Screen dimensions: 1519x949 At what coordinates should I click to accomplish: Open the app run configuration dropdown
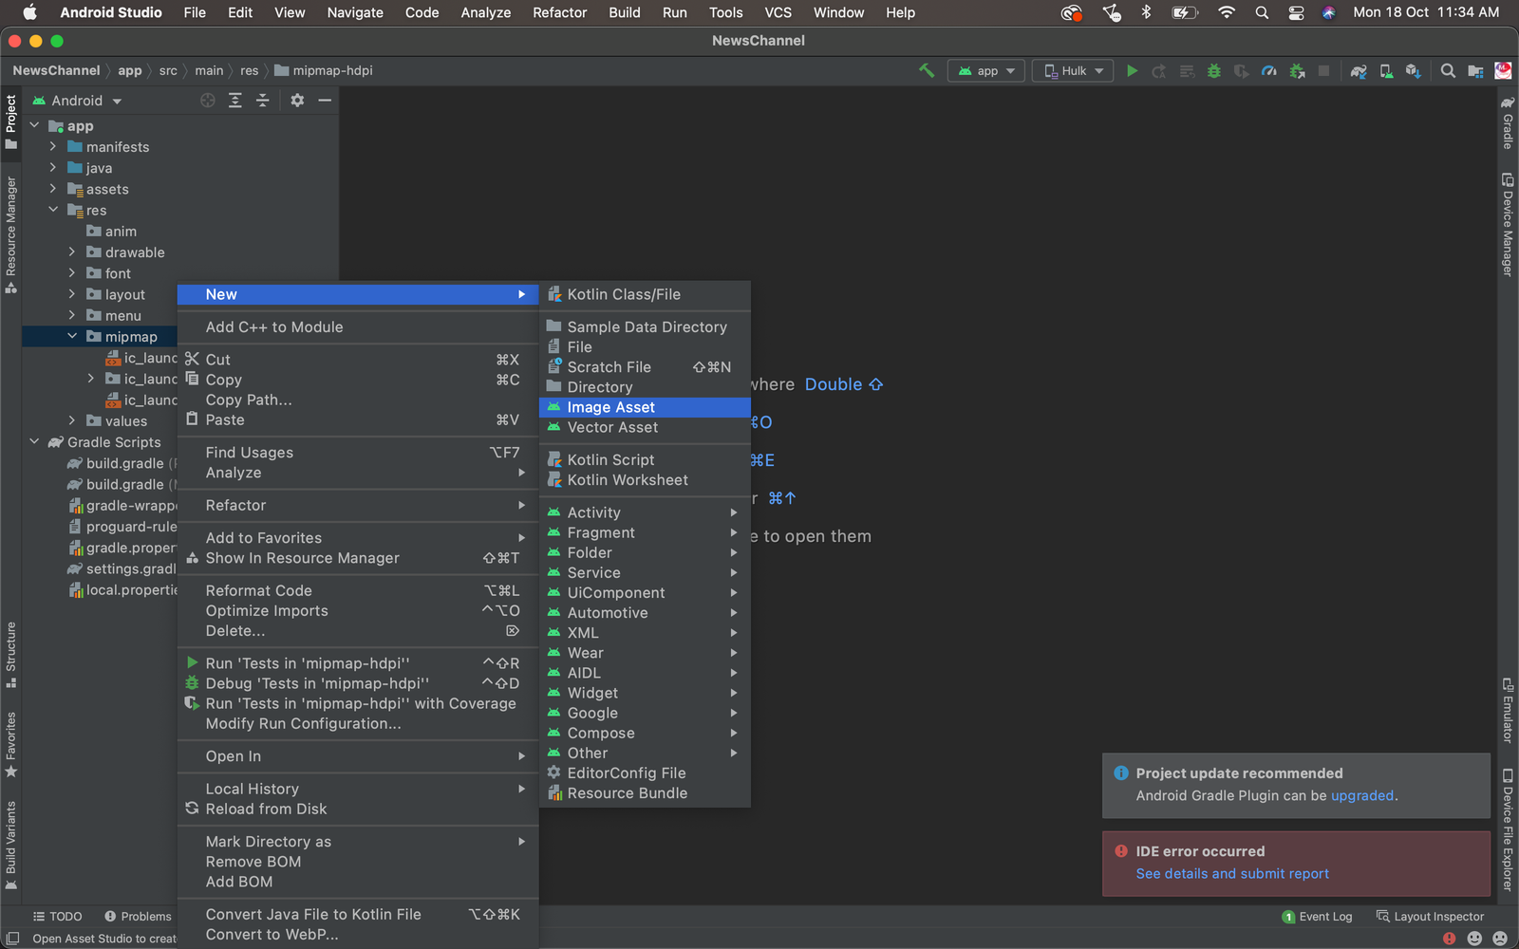pos(986,70)
